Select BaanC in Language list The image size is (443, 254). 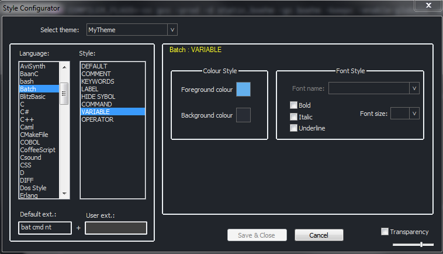(39, 74)
